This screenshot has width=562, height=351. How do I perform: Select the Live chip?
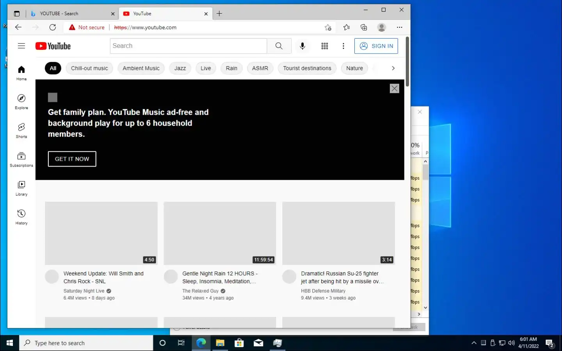206,68
